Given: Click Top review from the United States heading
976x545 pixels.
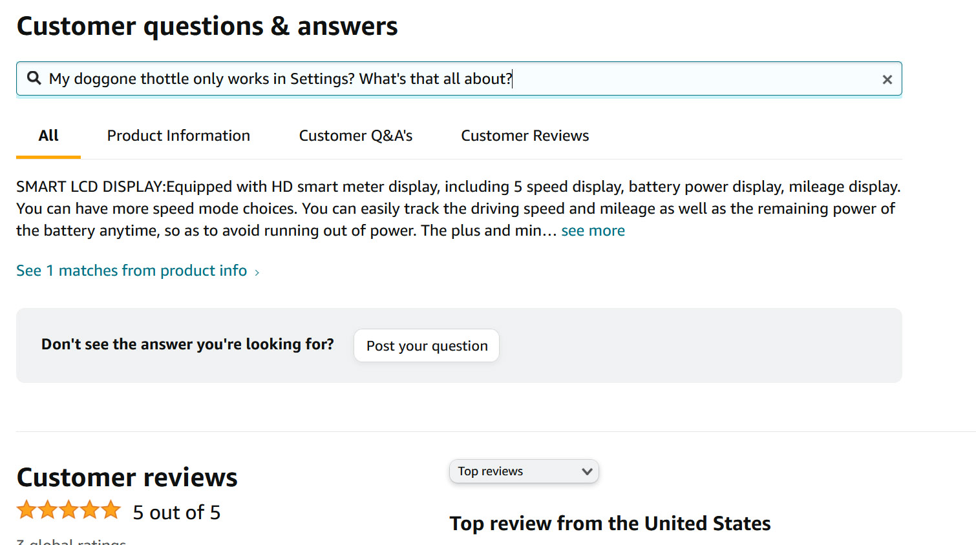Looking at the screenshot, I should point(610,523).
